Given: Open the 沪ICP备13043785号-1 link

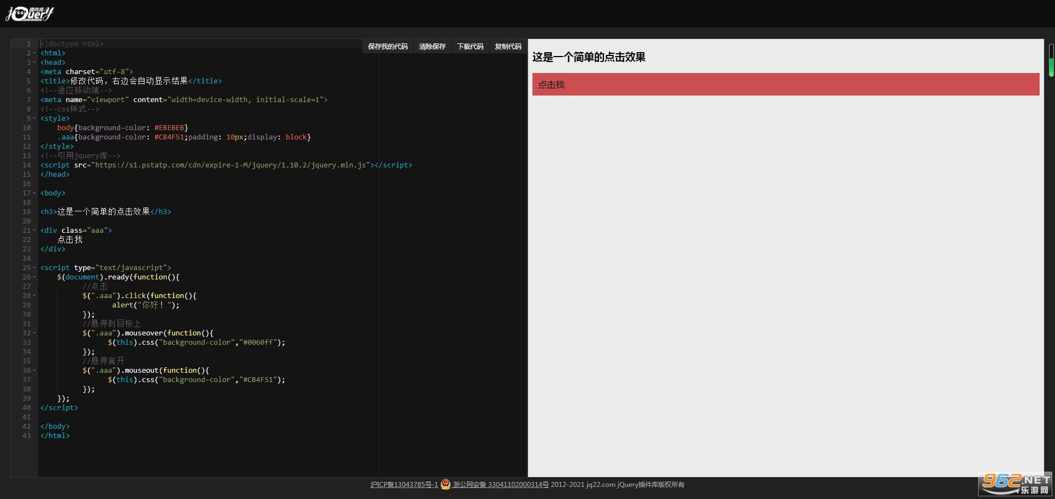Looking at the screenshot, I should [404, 485].
